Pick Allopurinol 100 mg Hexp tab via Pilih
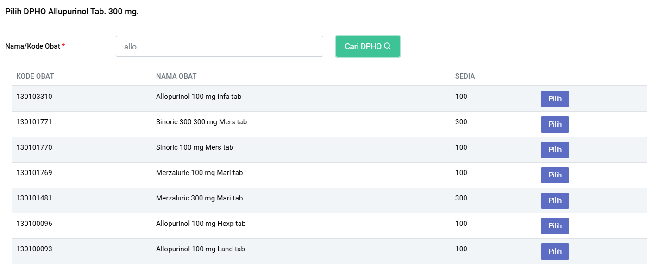Viewport: 653px width, 267px height. point(555,226)
